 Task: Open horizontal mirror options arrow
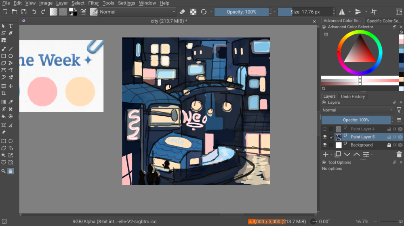349,12
